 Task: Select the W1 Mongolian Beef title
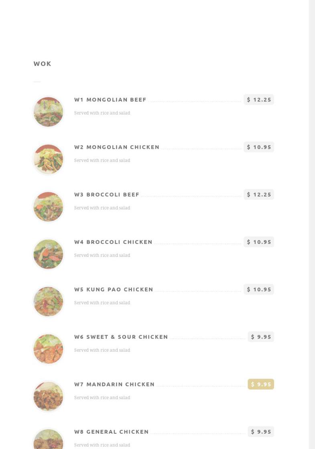[110, 100]
